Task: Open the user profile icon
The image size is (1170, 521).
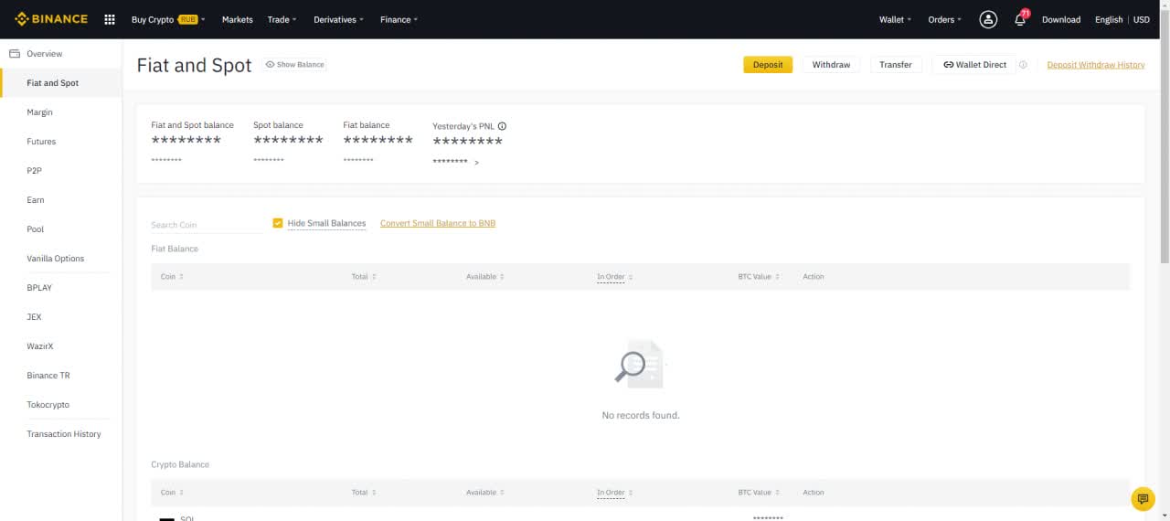Action: [x=988, y=19]
